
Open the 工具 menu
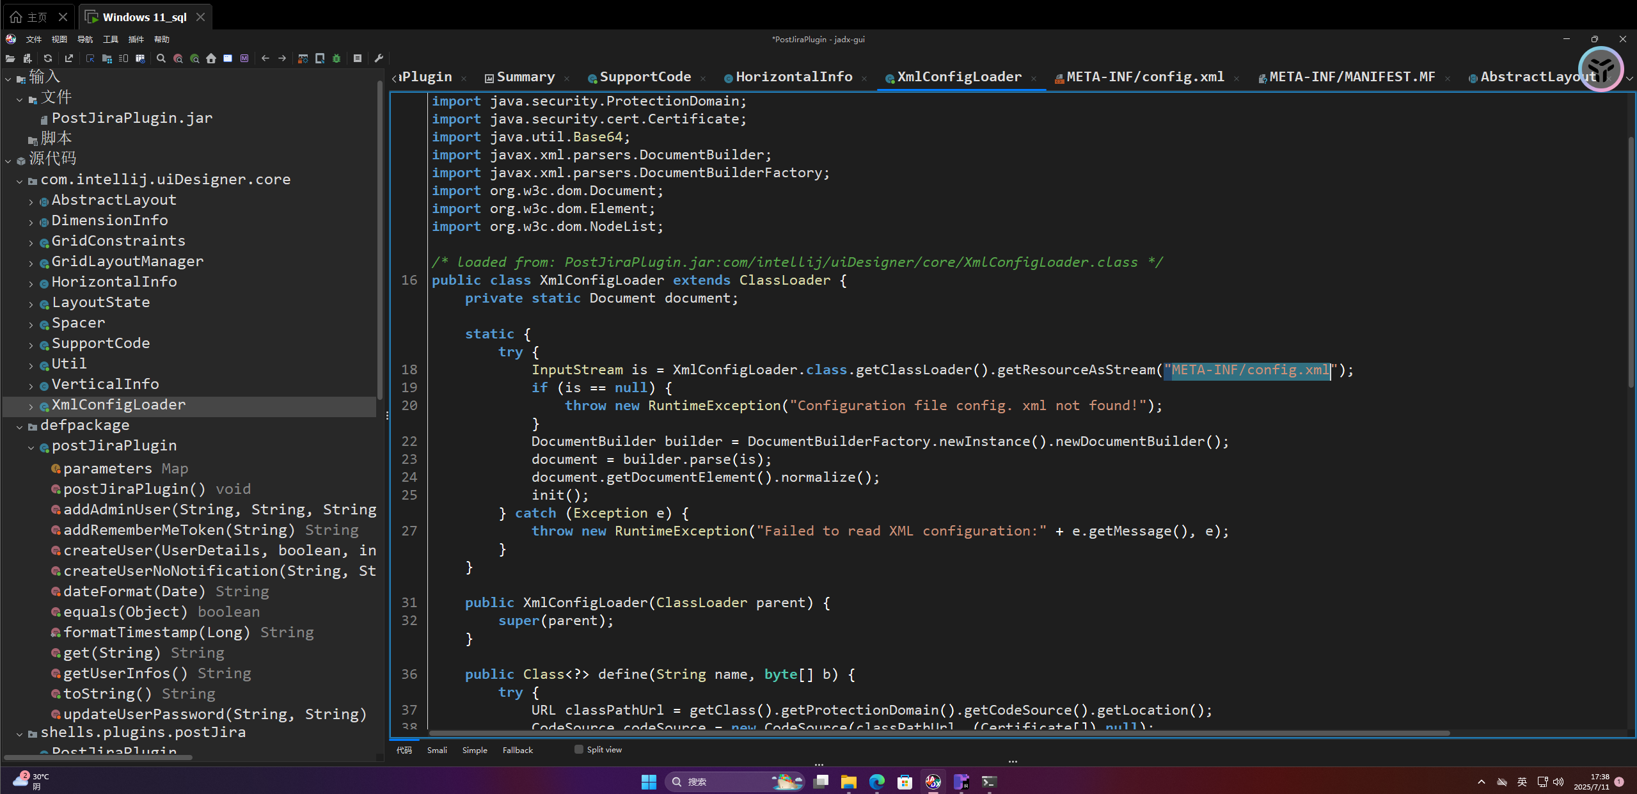click(x=110, y=39)
